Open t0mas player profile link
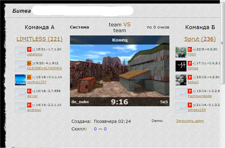 193,68
